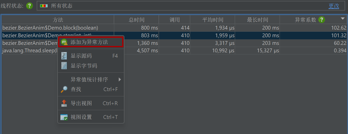
Task: Click the 101.32 anomaly coefficient cell
Action: pyautogui.click(x=313, y=35)
